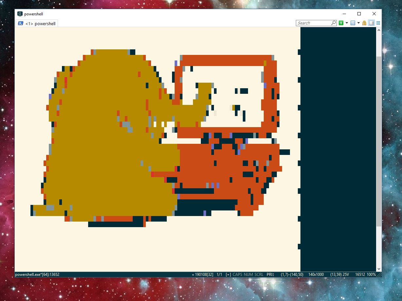The image size is (402, 301).
Task: Click the 1/1 console count status
Action: pyautogui.click(x=220, y=275)
